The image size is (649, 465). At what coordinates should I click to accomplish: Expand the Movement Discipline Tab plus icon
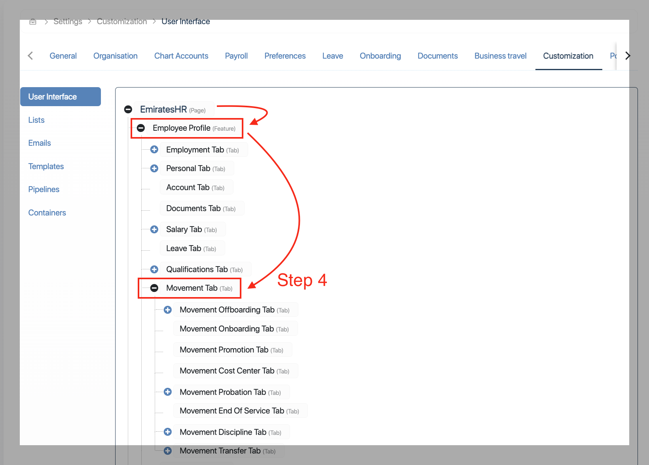coord(168,432)
